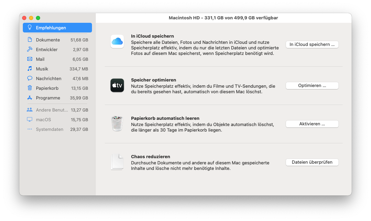Select the Empfehlungen sidebar item
This screenshot has height=221, width=371.
pyautogui.click(x=57, y=28)
